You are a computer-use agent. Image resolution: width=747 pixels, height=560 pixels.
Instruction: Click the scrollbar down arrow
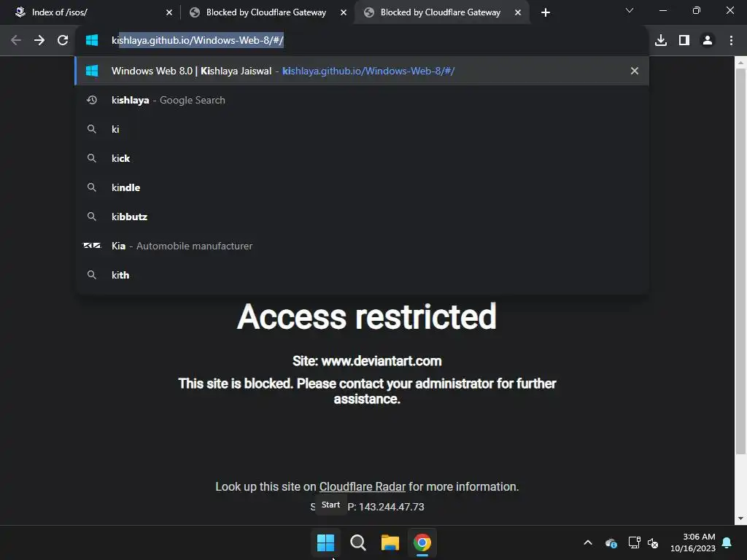740,518
